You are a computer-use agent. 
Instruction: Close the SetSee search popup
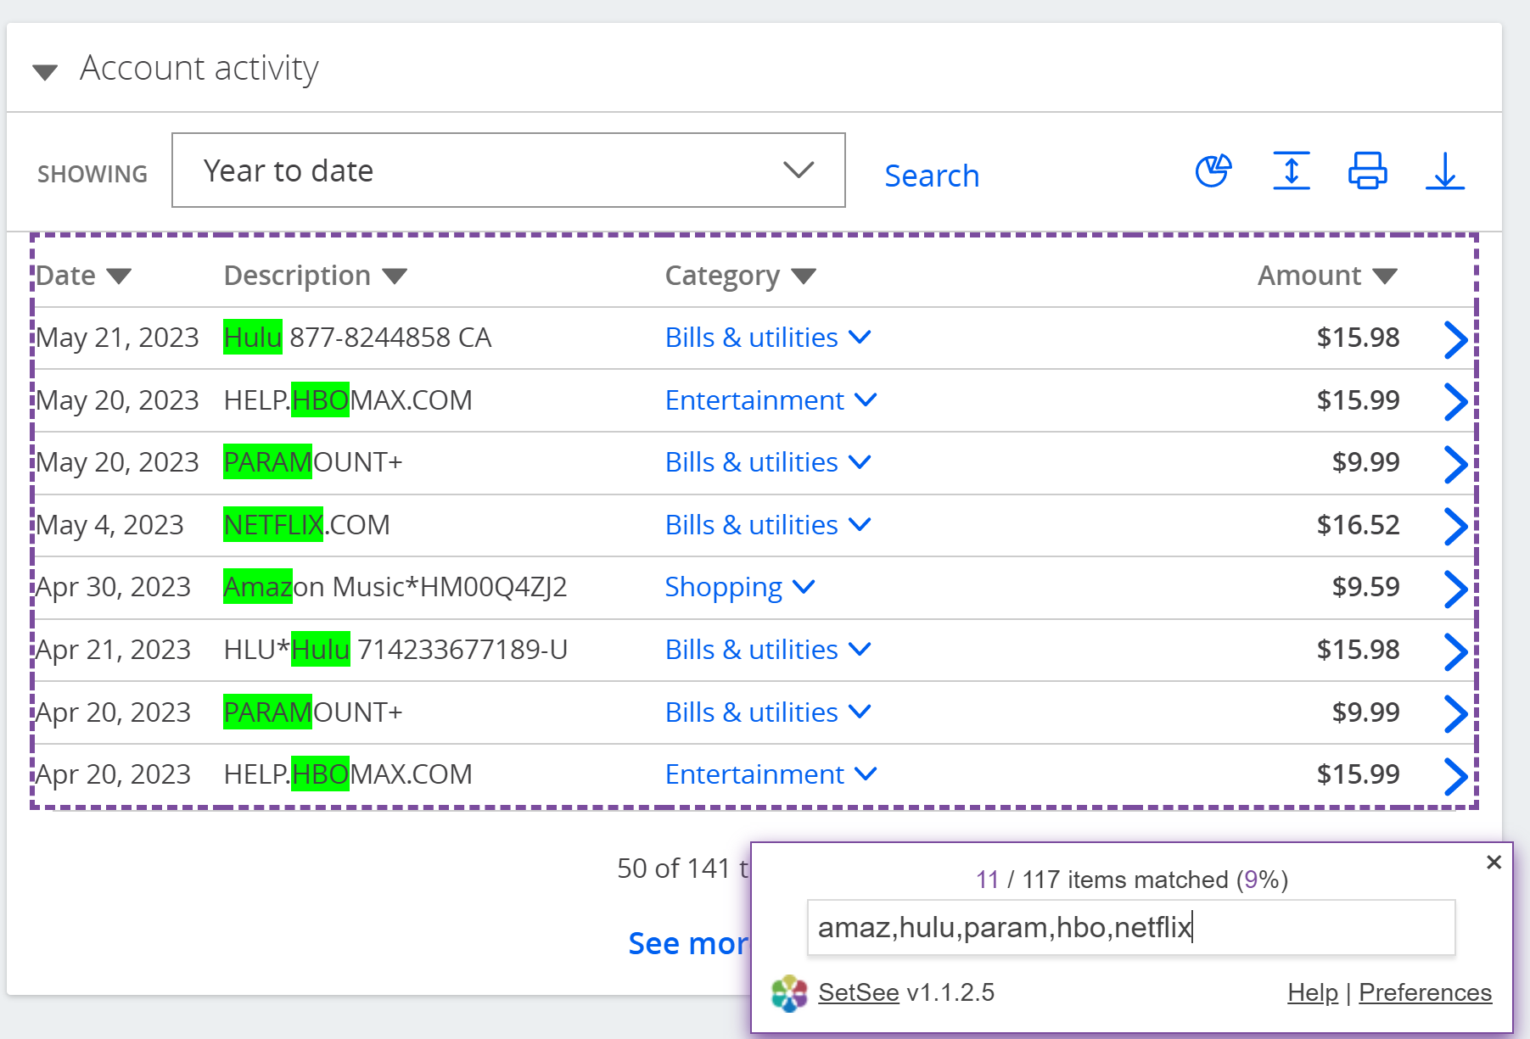(1494, 863)
